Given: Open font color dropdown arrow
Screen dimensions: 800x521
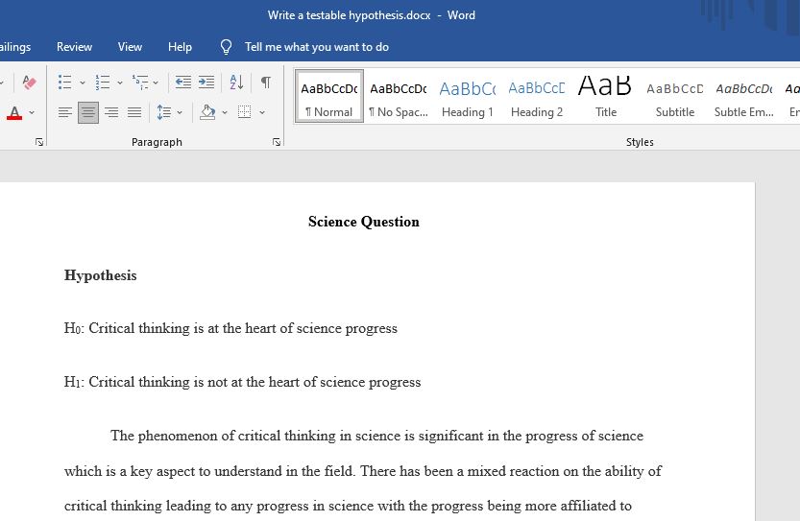Looking at the screenshot, I should tap(32, 112).
